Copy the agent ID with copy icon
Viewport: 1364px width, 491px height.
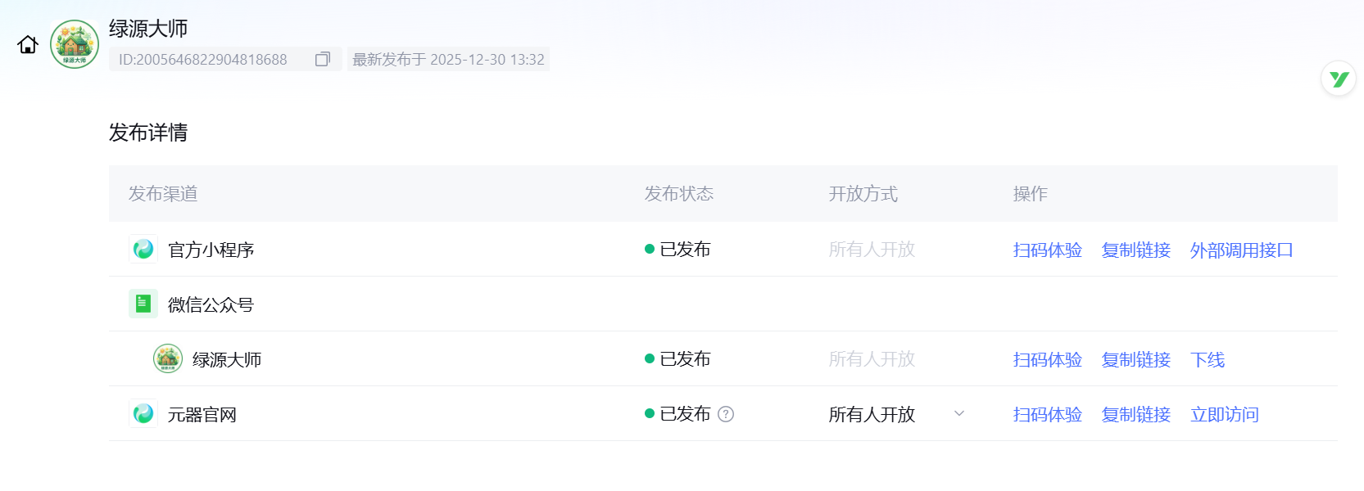[323, 59]
